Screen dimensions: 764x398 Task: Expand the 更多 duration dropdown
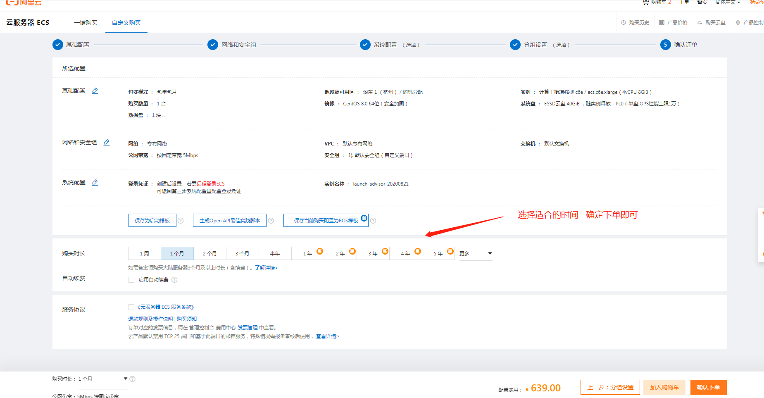(476, 253)
